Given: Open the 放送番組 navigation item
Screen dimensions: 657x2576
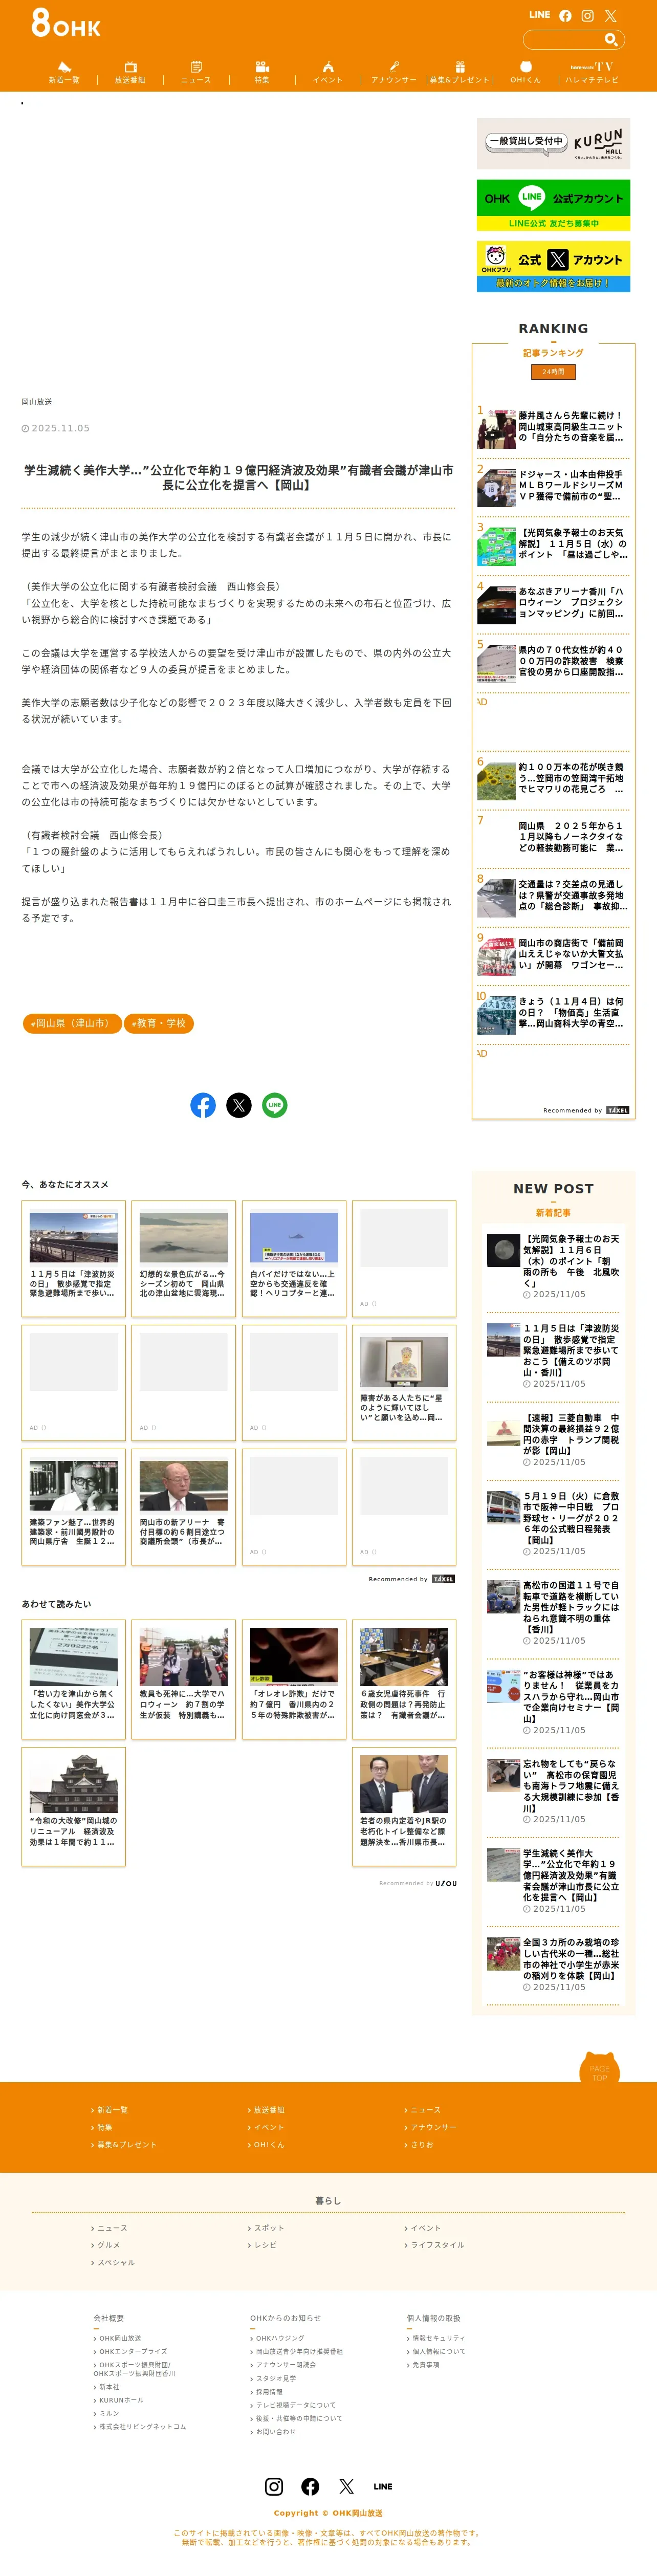Looking at the screenshot, I should (130, 73).
